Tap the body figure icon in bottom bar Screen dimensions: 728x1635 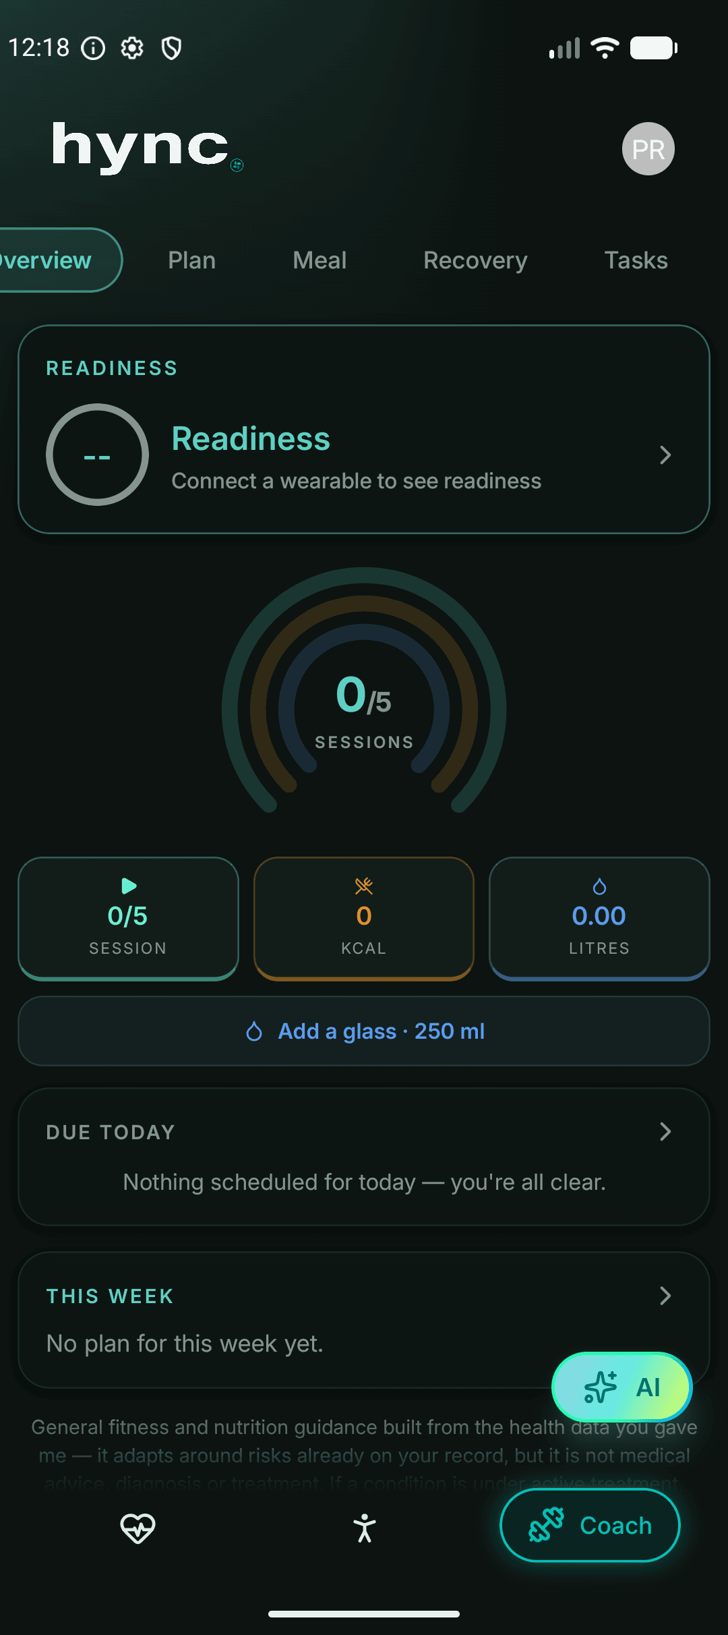365,1528
